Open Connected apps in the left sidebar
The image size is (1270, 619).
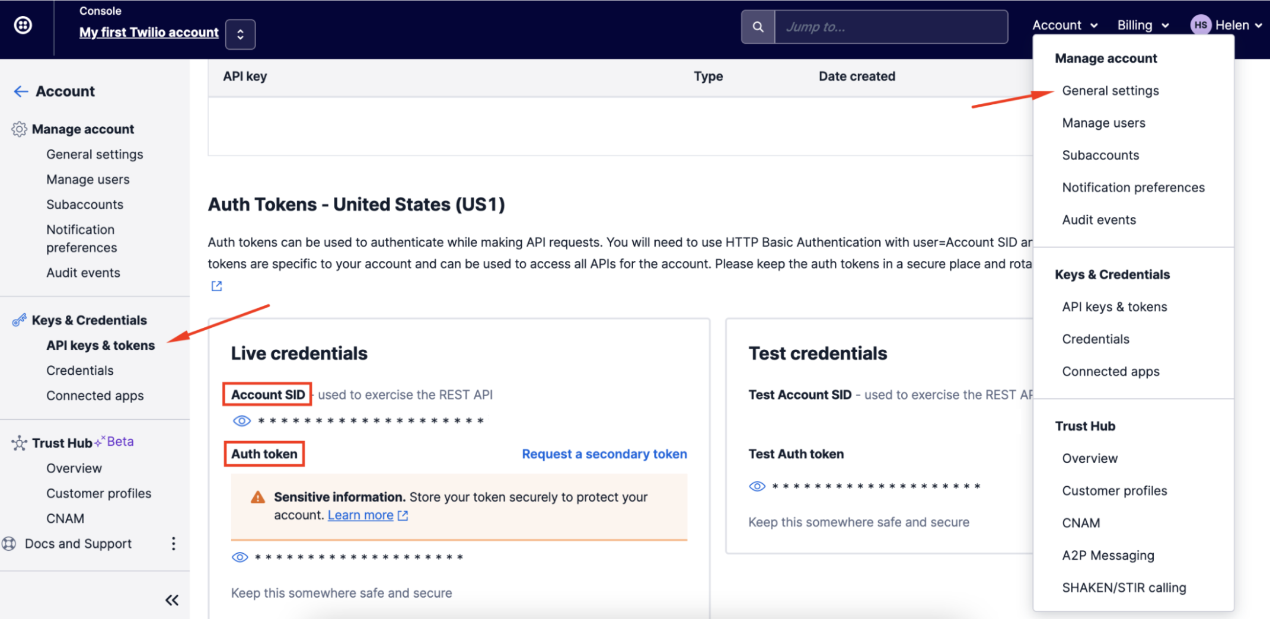(95, 395)
